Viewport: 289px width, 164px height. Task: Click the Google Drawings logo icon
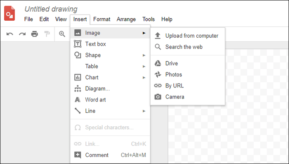[x=9, y=13]
